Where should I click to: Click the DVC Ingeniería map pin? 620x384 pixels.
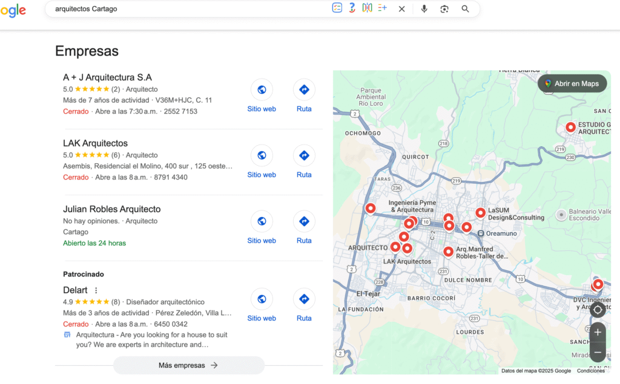(598, 284)
